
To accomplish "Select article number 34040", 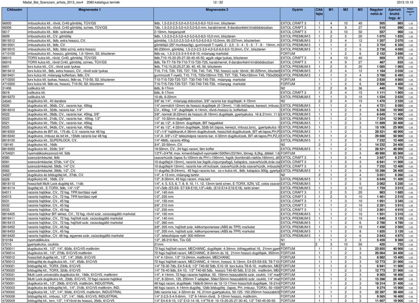I will click(7, 101).
